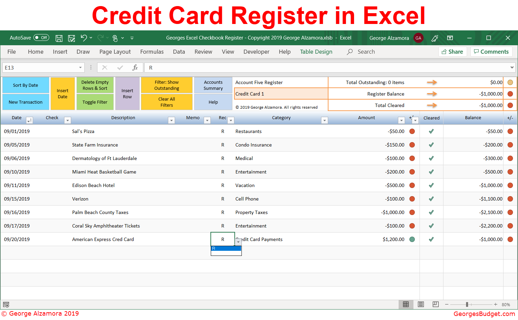
Task: Click the Filter: Show Outstanding button
Action: [x=167, y=85]
